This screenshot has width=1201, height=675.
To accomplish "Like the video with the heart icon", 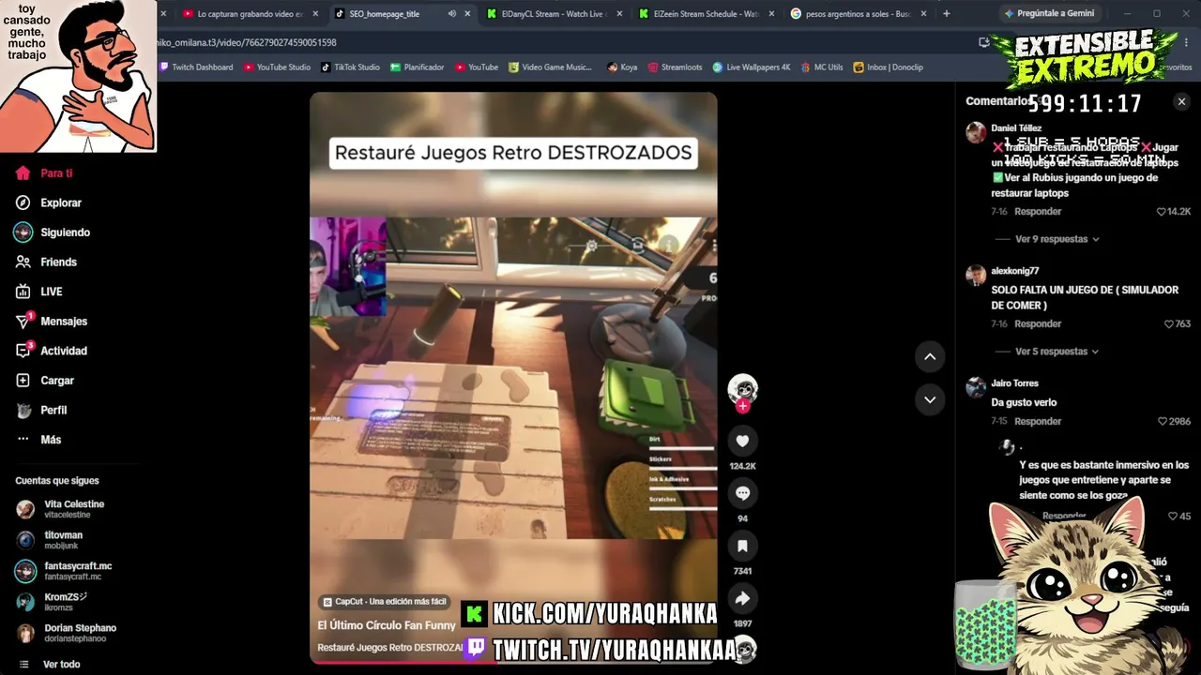I will [742, 441].
